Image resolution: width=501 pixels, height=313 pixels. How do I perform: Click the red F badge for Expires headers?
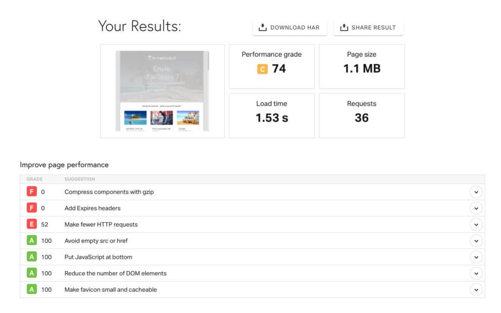tap(32, 208)
